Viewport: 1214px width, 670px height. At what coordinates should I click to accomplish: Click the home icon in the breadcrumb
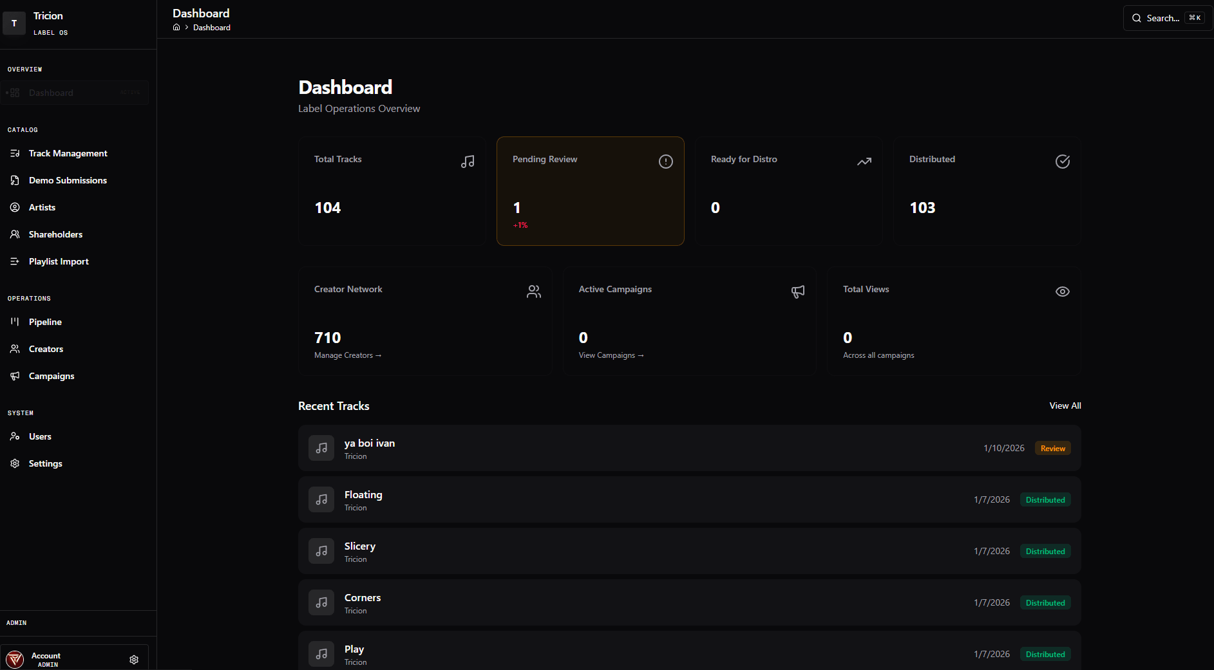176,27
